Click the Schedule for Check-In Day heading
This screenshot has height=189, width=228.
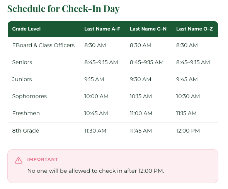tap(63, 9)
